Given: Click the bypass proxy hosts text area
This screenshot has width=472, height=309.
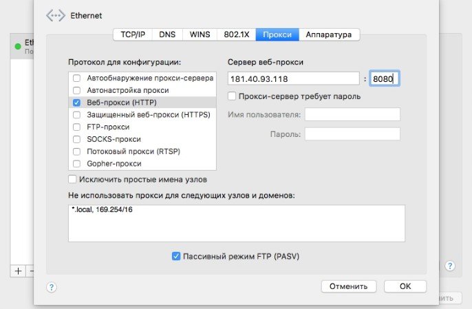Looking at the screenshot, I should [237, 223].
